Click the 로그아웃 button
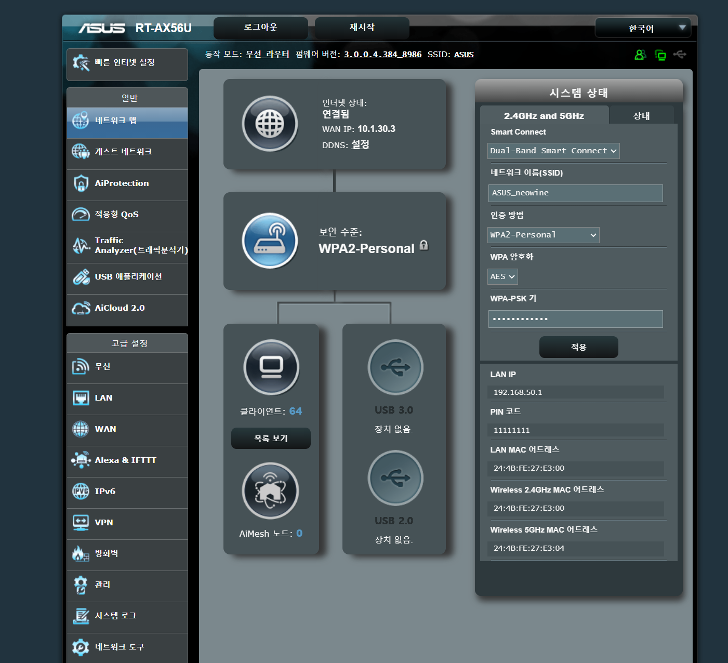This screenshot has width=728, height=663. (261, 28)
